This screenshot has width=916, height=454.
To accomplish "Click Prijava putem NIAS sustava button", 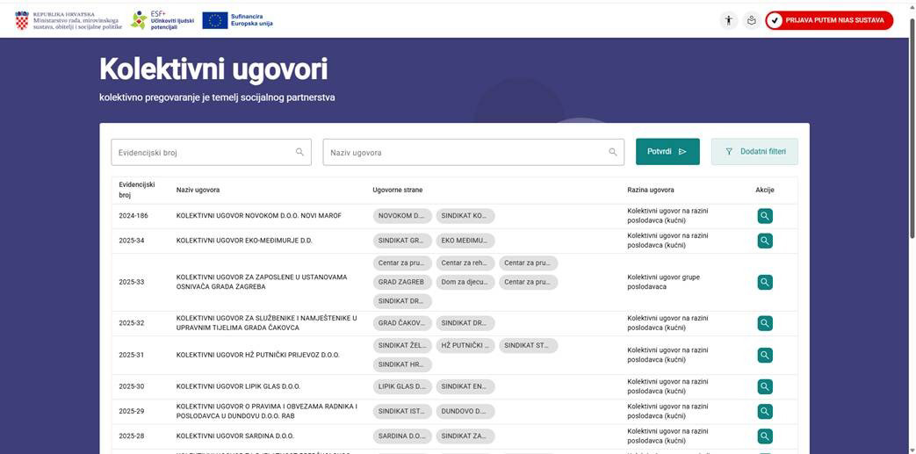I will point(828,20).
